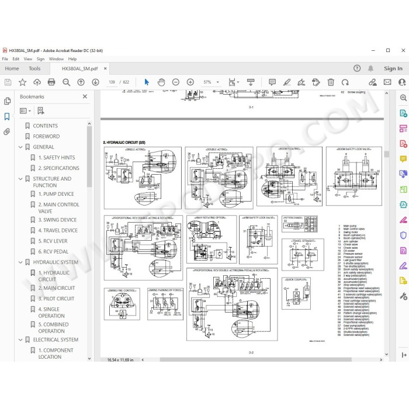Open the 2. MAIN CIRCUIT bookmark
The image size is (409, 409).
pyautogui.click(x=56, y=288)
